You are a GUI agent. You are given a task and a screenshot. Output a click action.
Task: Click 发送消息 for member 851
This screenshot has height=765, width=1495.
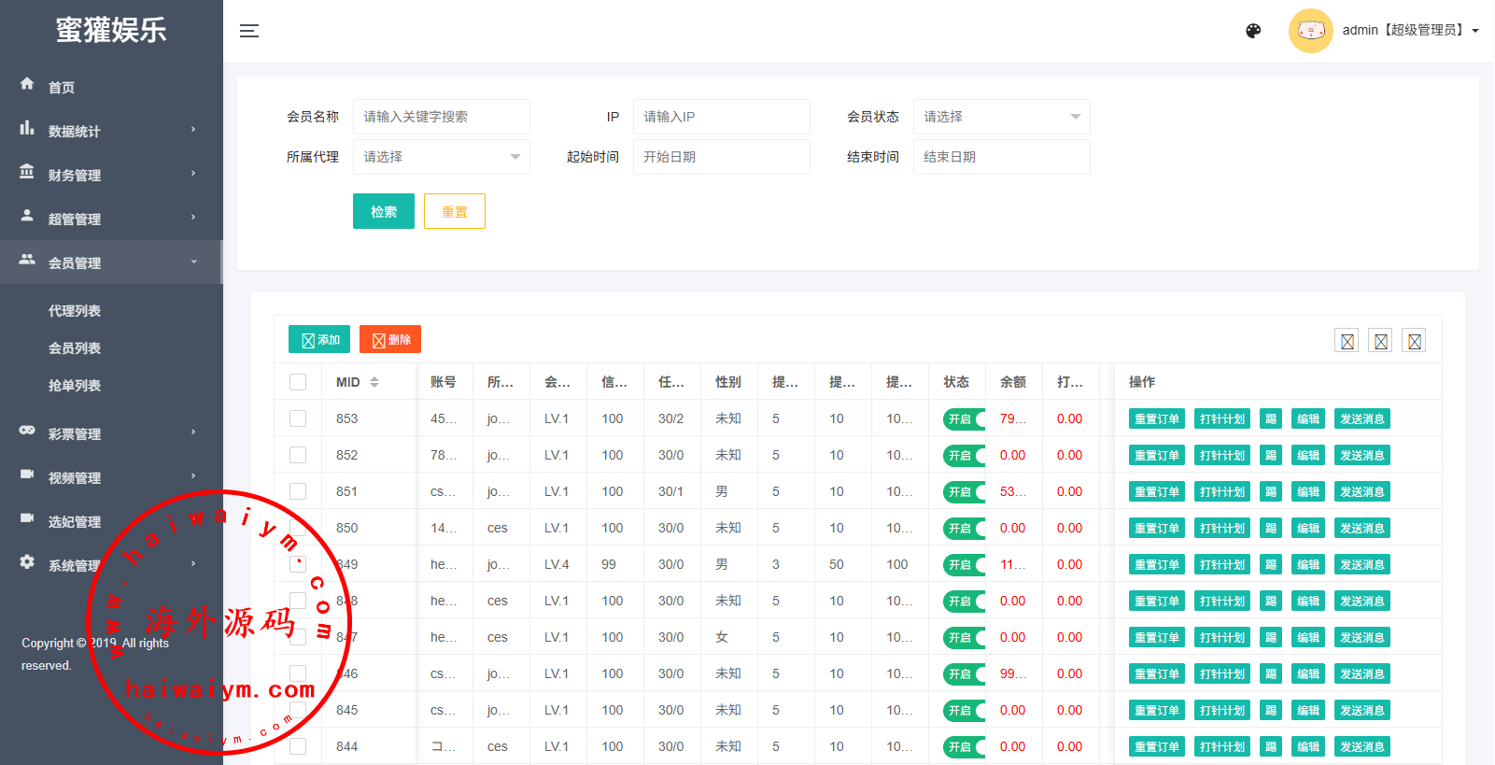(1361, 492)
